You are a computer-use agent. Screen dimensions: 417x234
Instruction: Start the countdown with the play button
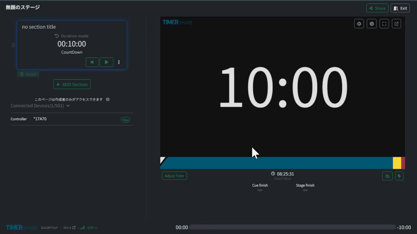[106, 62]
